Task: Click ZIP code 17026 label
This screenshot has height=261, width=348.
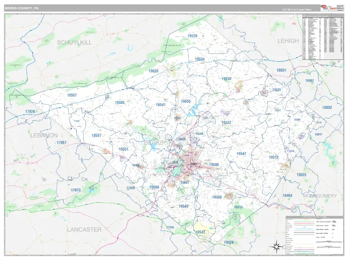Action: (x=30, y=111)
